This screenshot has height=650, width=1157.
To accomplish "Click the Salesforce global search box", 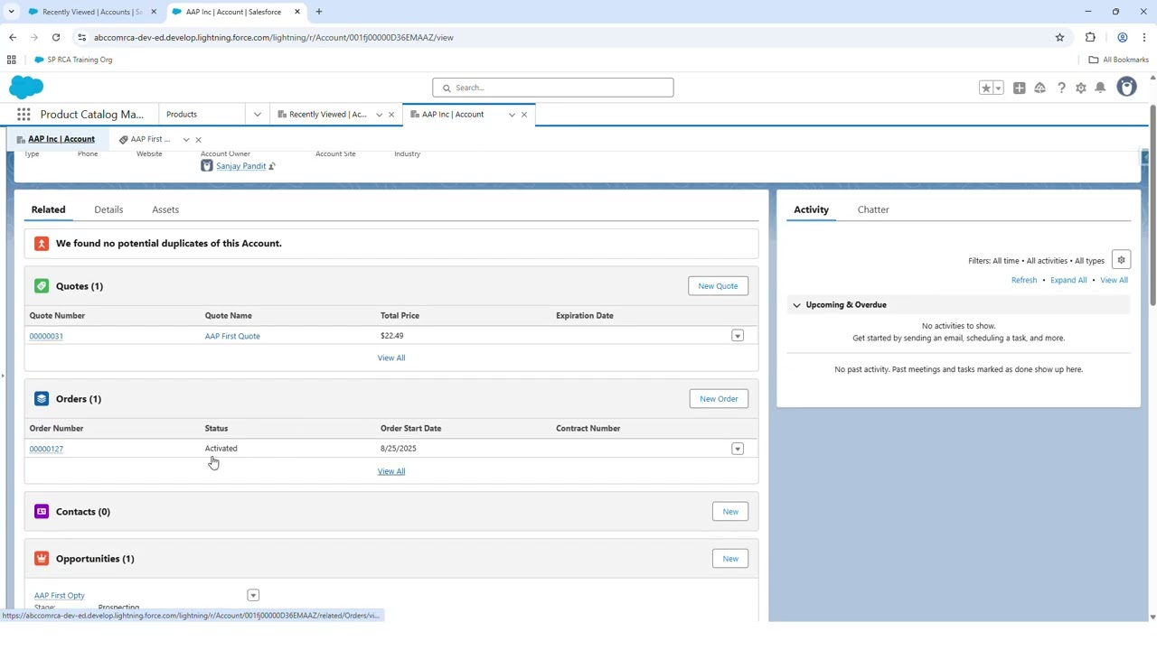I will [x=553, y=88].
